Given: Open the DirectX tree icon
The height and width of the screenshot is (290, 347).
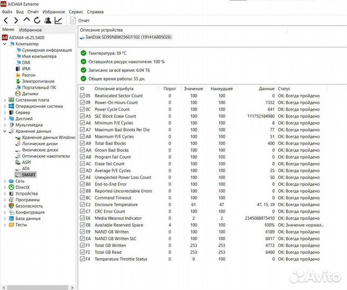Looking at the screenshot, I should (x=11, y=187).
